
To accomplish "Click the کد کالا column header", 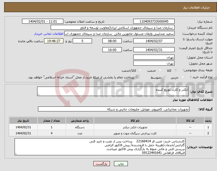I will [190, 121].
